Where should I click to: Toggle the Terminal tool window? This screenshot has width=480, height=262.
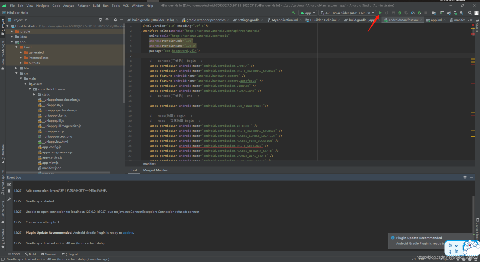[x=48, y=254]
